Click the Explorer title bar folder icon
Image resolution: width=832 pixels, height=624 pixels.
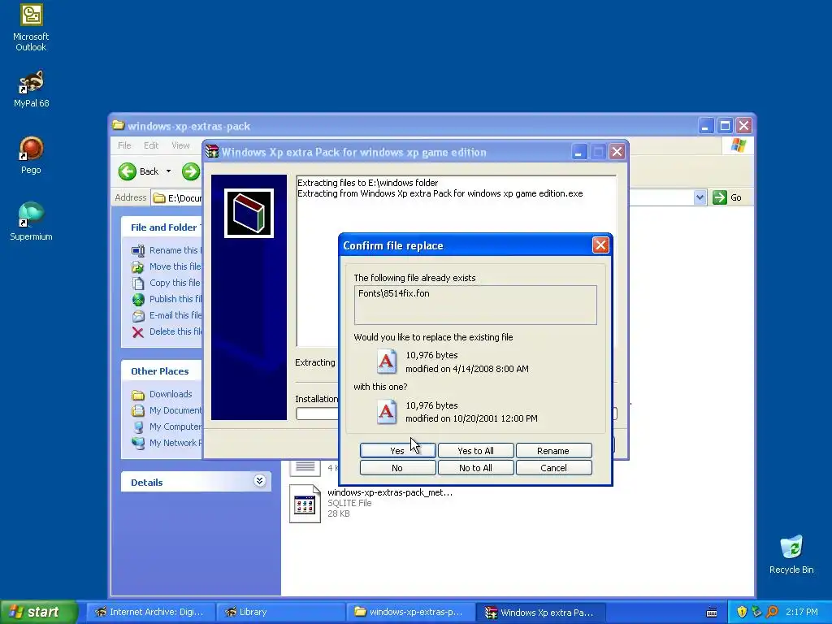(x=119, y=126)
